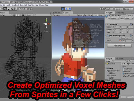Open the Window menu
Image resolution: width=134 pixels, height=101 pixels.
pyautogui.click(x=42, y=5)
